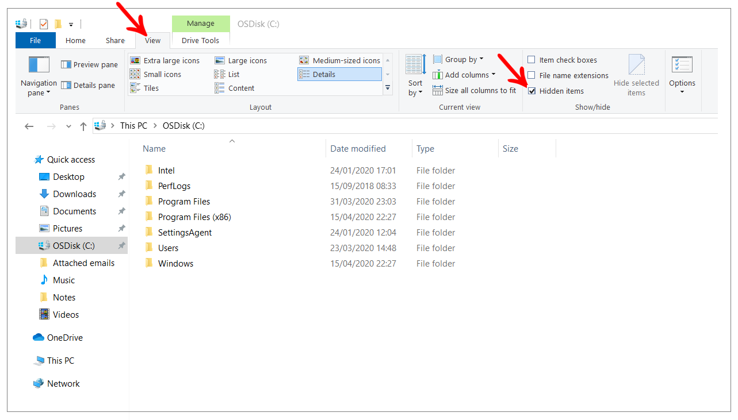Image resolution: width=738 pixels, height=420 pixels.
Task: Open the Sort by dropdown
Action: click(x=415, y=75)
